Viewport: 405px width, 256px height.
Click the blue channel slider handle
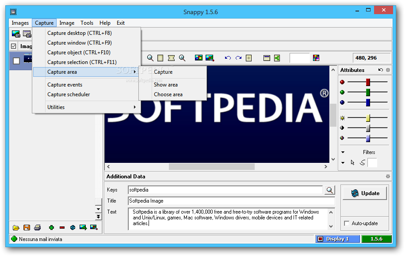point(368,102)
